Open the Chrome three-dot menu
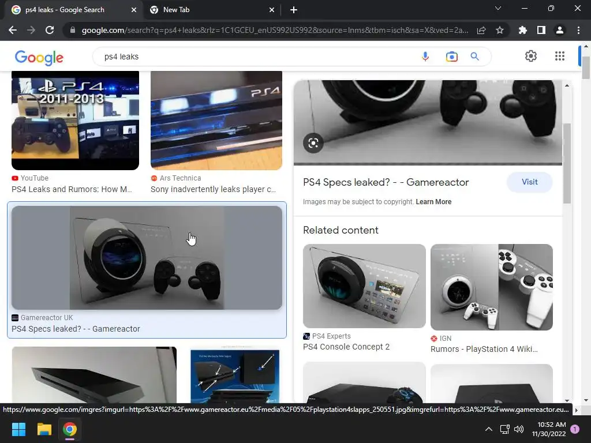Image resolution: width=591 pixels, height=443 pixels. [578, 30]
